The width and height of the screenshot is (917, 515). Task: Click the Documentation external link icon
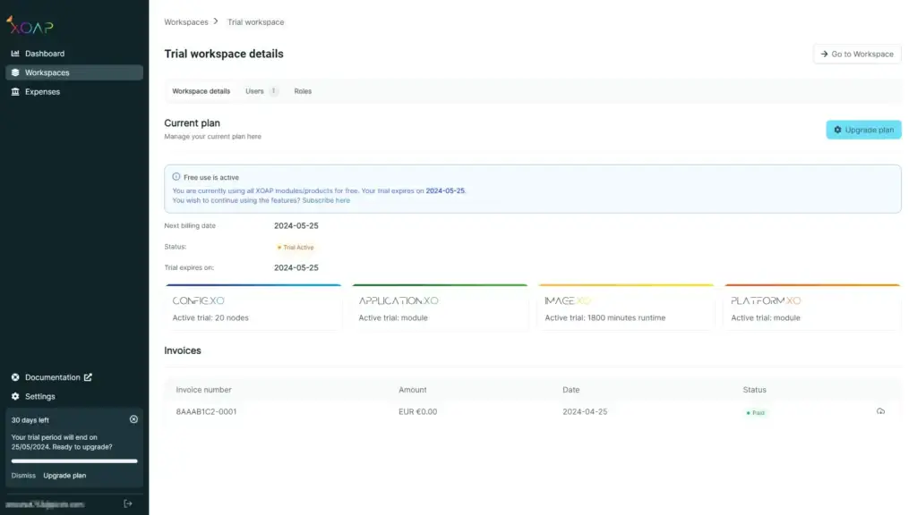(88, 377)
